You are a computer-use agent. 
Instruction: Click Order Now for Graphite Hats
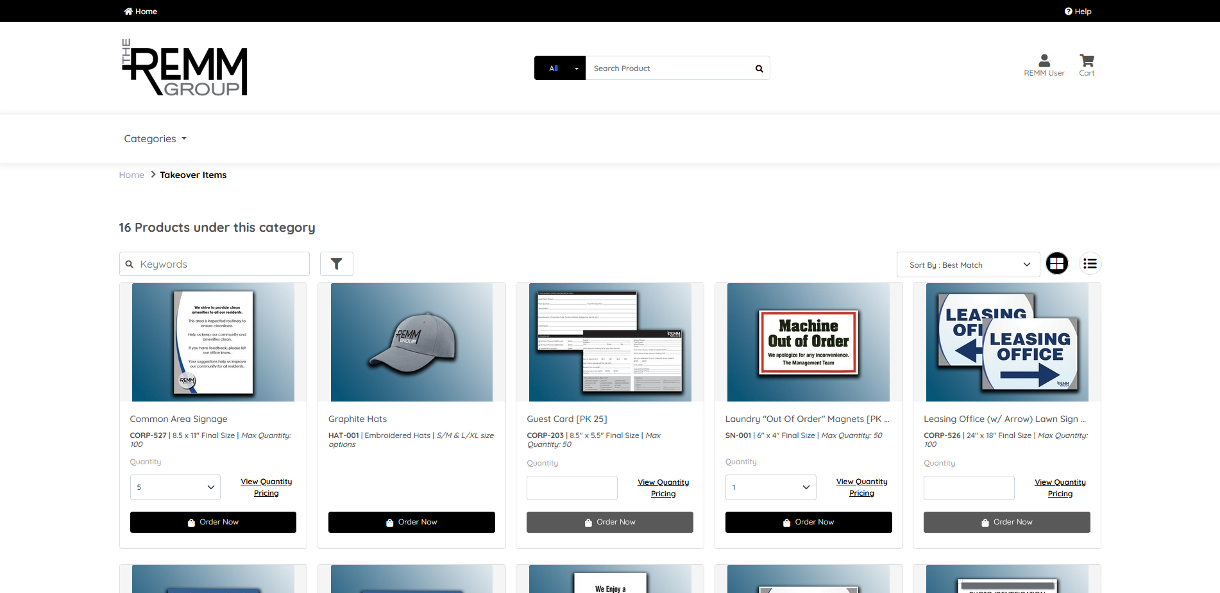(411, 522)
